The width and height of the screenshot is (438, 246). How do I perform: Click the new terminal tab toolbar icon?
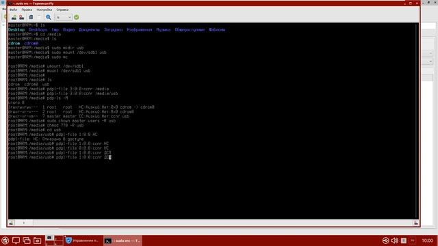coord(14,17)
